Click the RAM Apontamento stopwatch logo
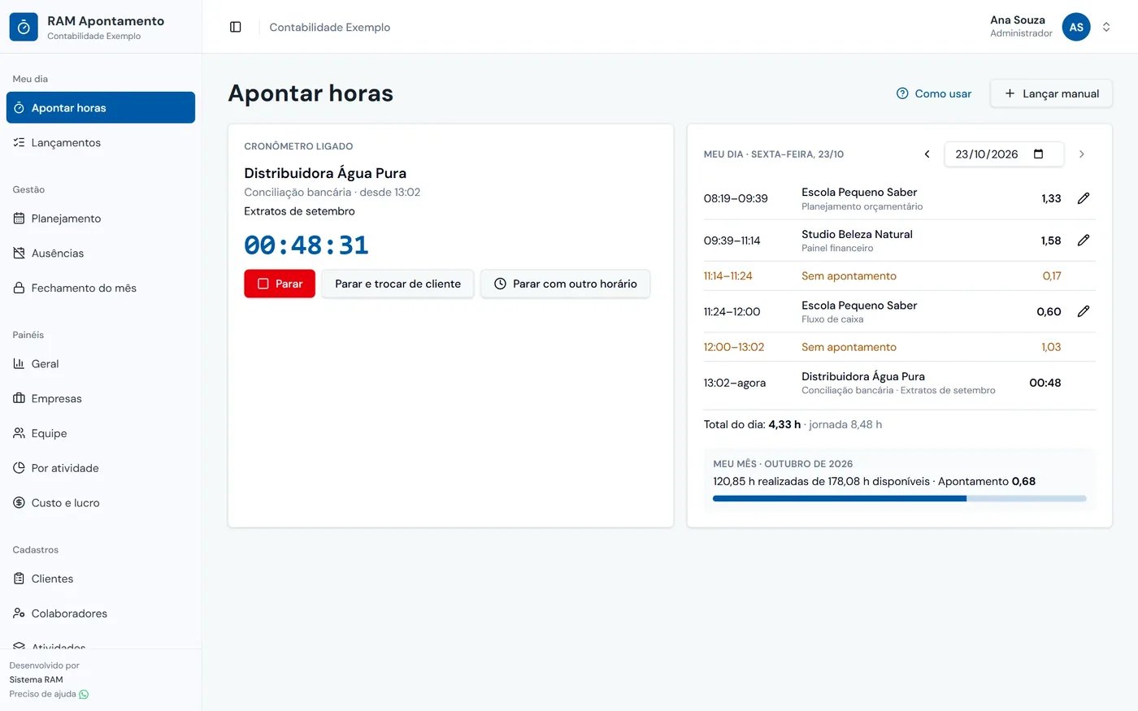1138x711 pixels. (24, 27)
